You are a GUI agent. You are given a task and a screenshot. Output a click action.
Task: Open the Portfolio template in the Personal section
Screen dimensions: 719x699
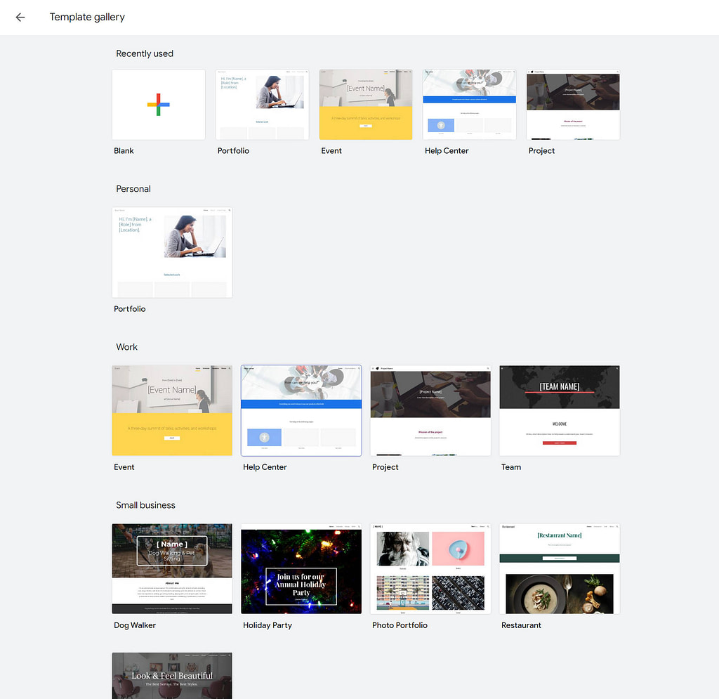point(171,251)
